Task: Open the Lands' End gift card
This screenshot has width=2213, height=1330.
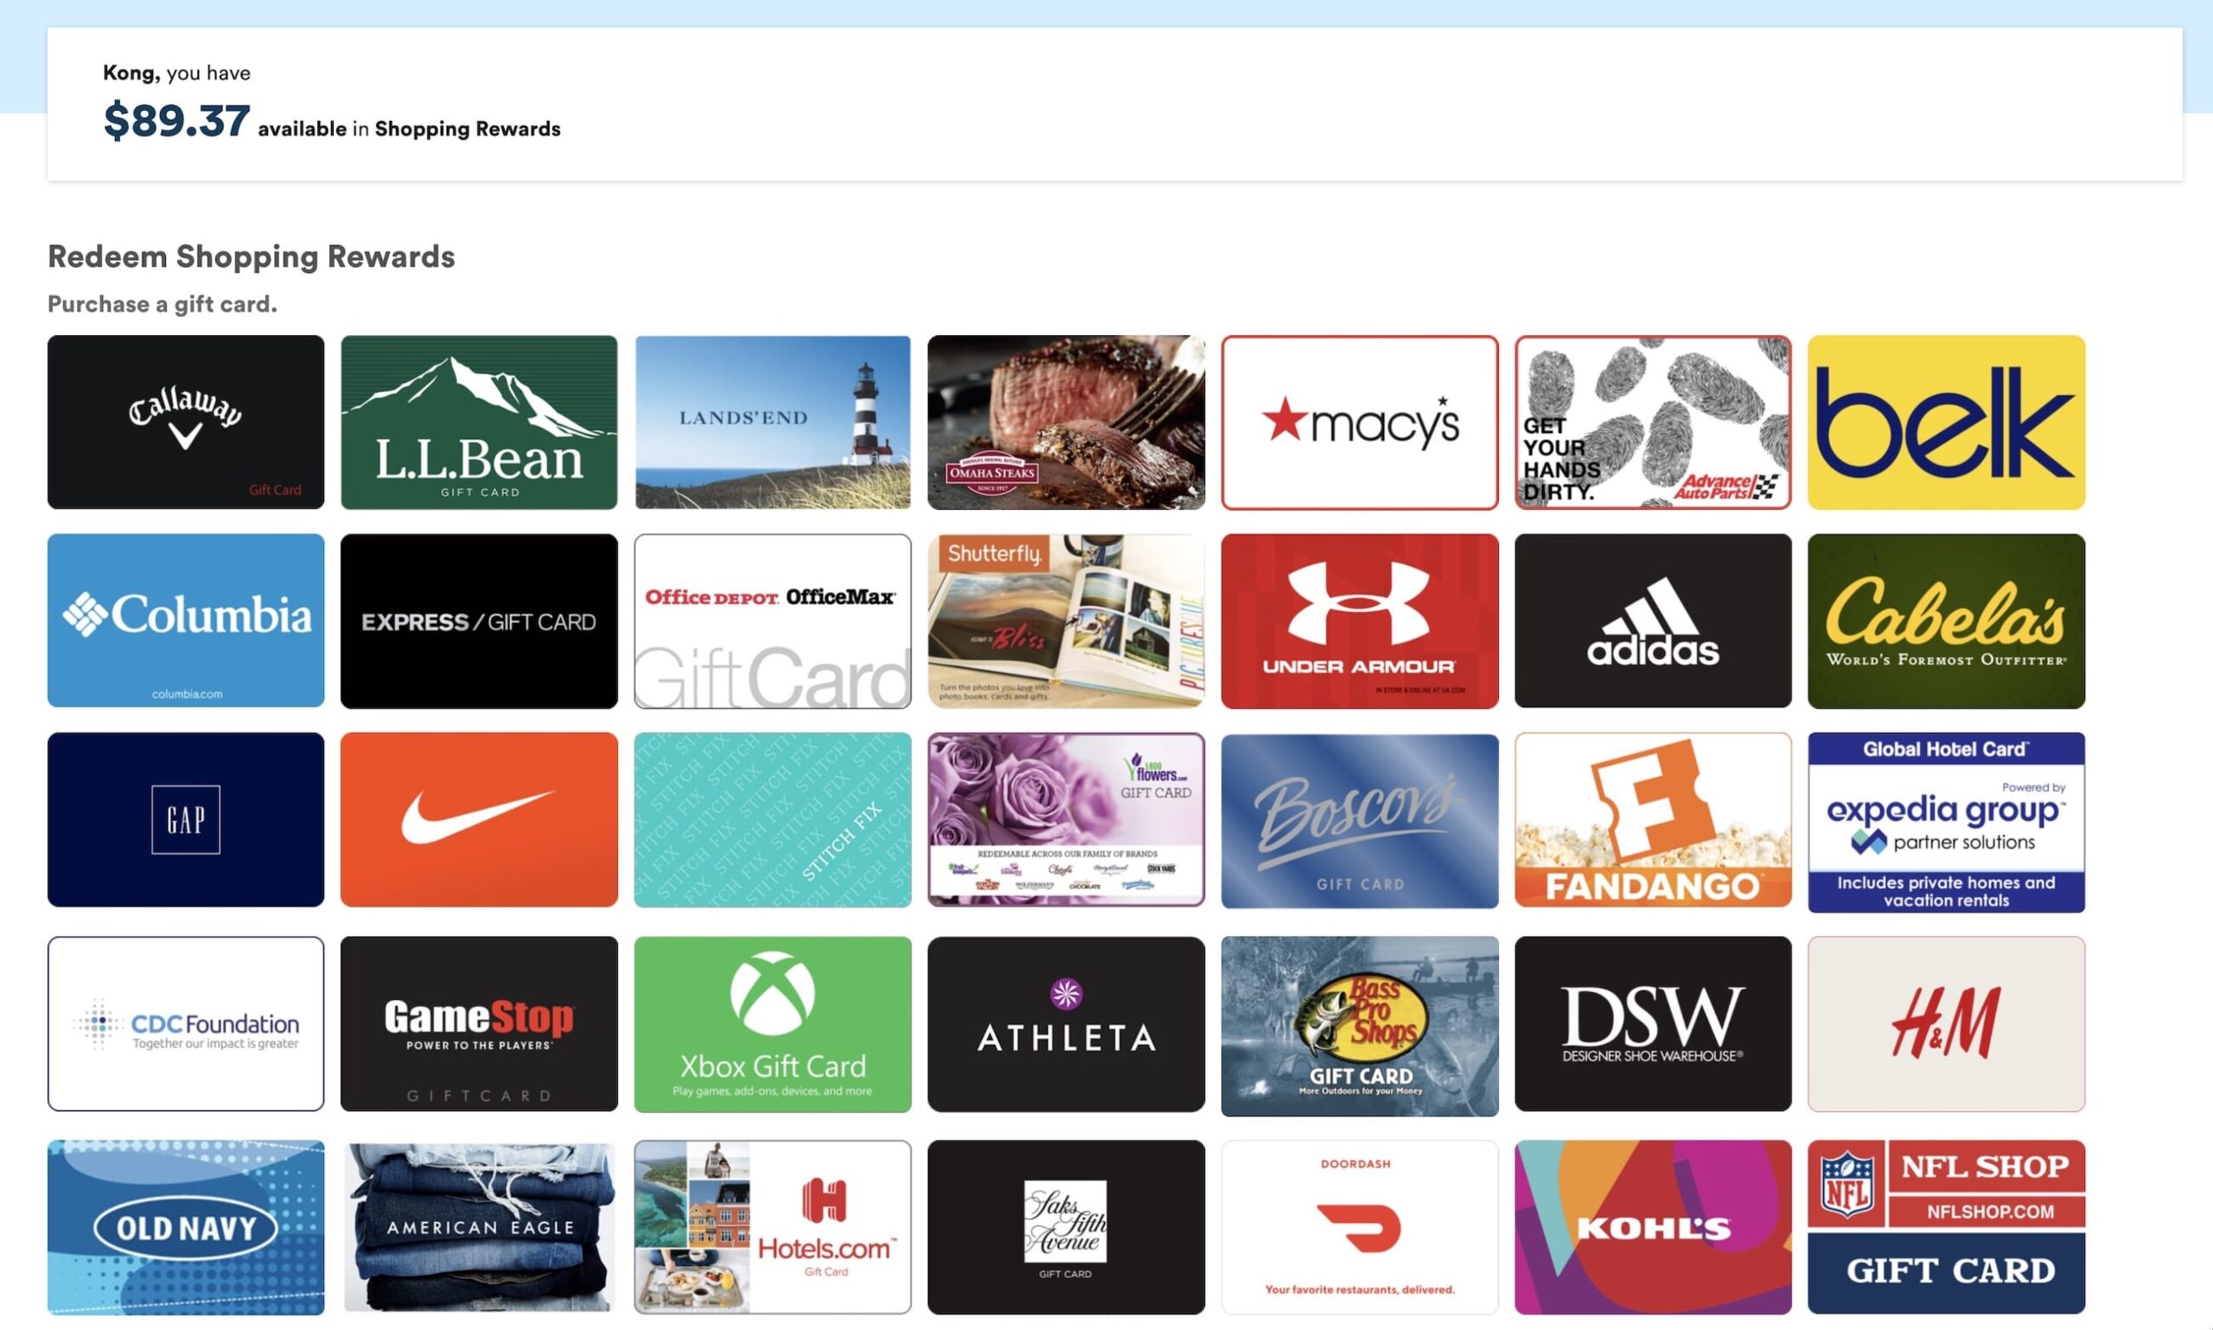Action: point(772,422)
